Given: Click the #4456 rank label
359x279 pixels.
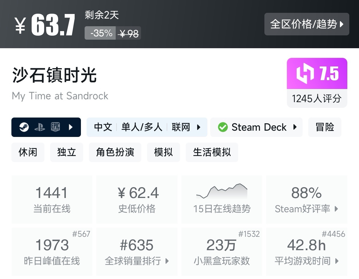Looking at the screenshot, I should 333,234.
